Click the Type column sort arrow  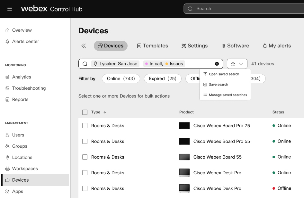105,112
